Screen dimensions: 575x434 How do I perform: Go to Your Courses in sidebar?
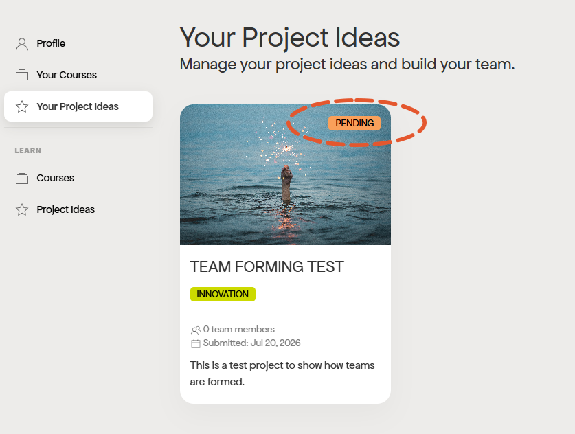[x=78, y=75]
